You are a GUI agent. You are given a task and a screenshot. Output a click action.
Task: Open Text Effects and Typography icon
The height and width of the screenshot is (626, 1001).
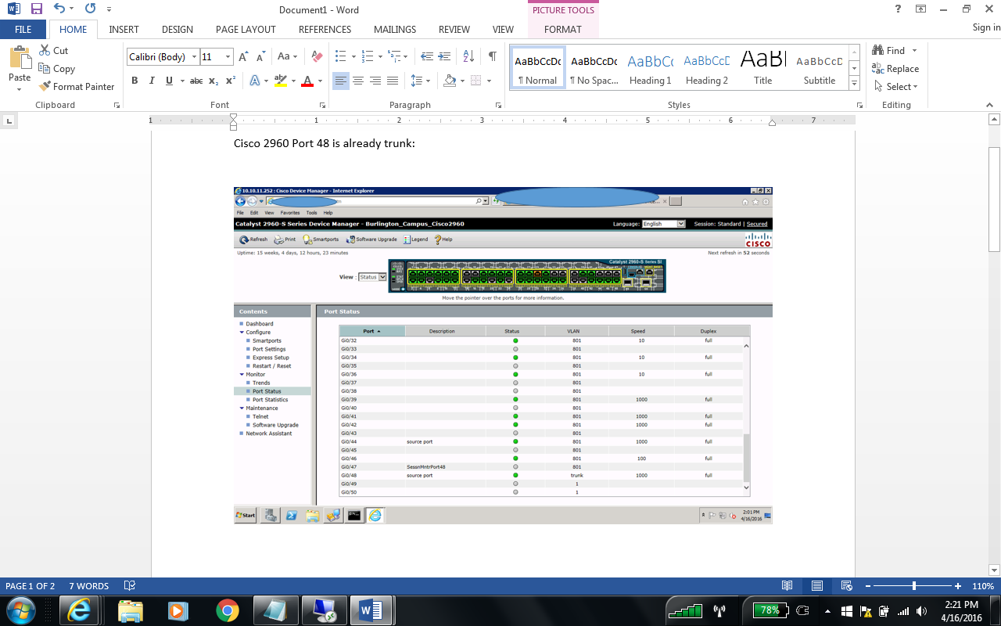click(255, 81)
